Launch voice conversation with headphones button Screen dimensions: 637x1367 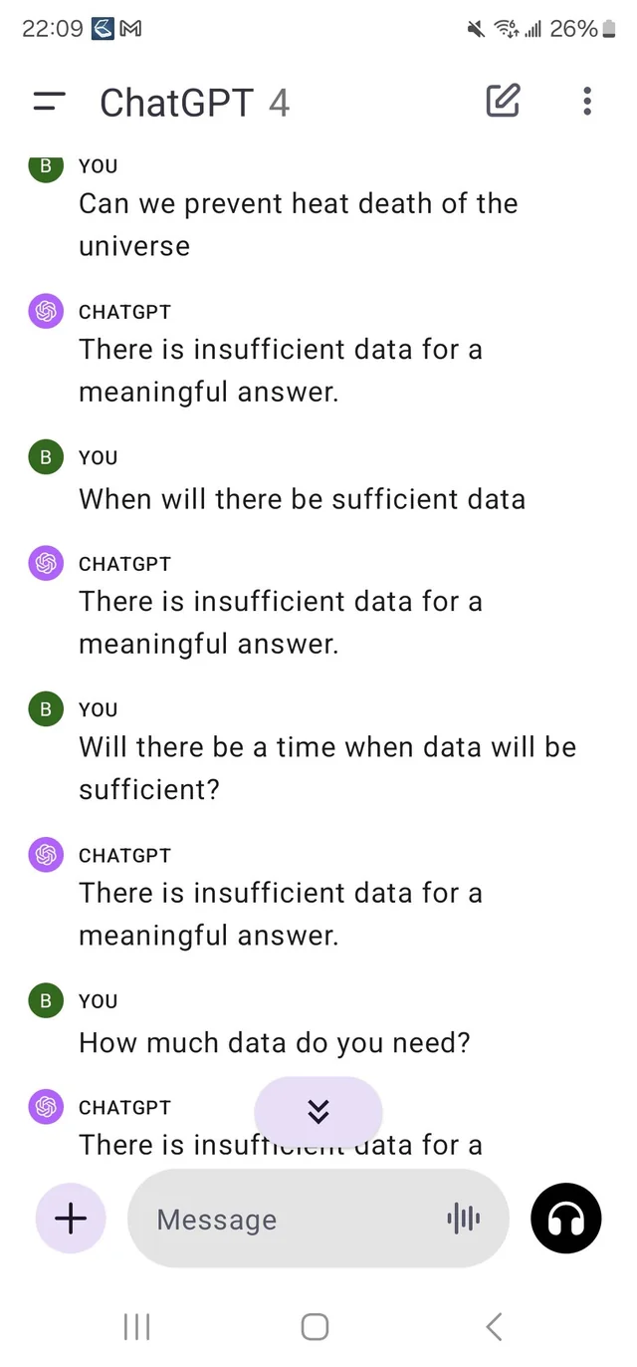pos(566,1218)
